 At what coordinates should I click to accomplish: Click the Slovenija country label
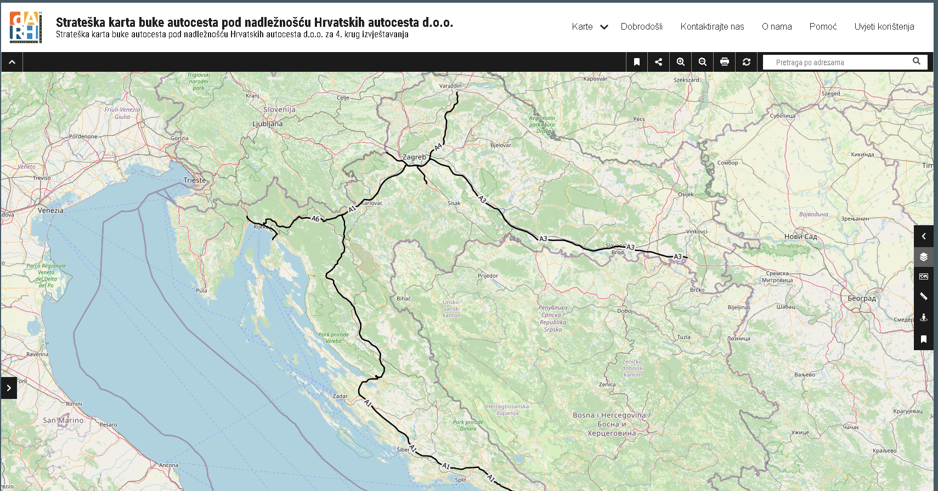(x=279, y=110)
